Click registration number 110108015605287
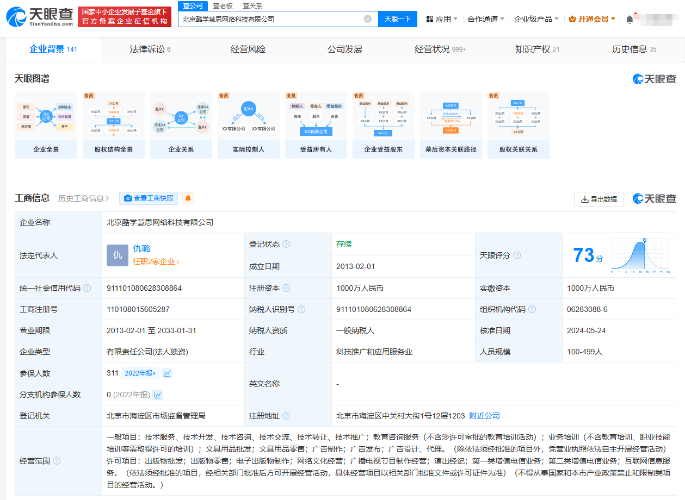 [138, 309]
